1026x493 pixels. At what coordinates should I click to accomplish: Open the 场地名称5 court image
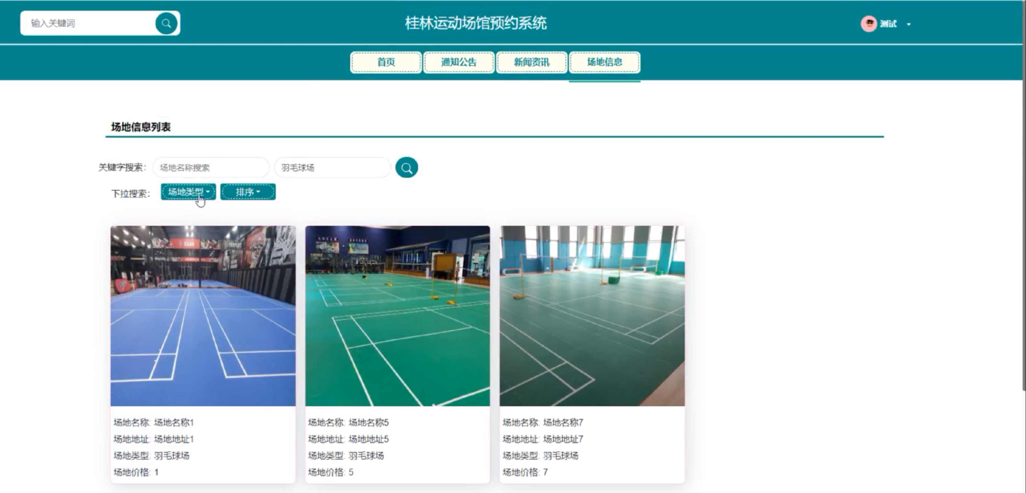pos(397,316)
